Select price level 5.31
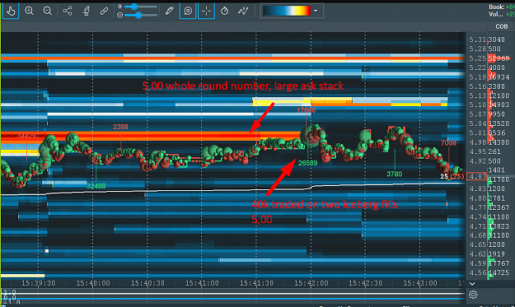 click(x=478, y=40)
